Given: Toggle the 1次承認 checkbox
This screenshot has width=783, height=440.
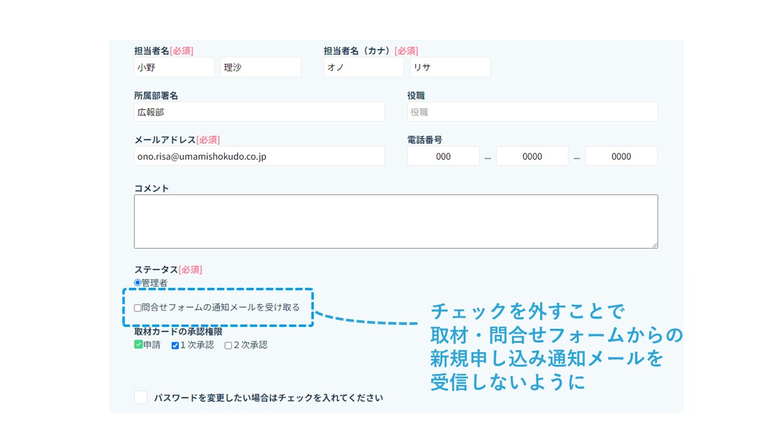Looking at the screenshot, I should click(175, 345).
